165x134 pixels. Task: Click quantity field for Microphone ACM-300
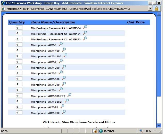(x=19, y=79)
